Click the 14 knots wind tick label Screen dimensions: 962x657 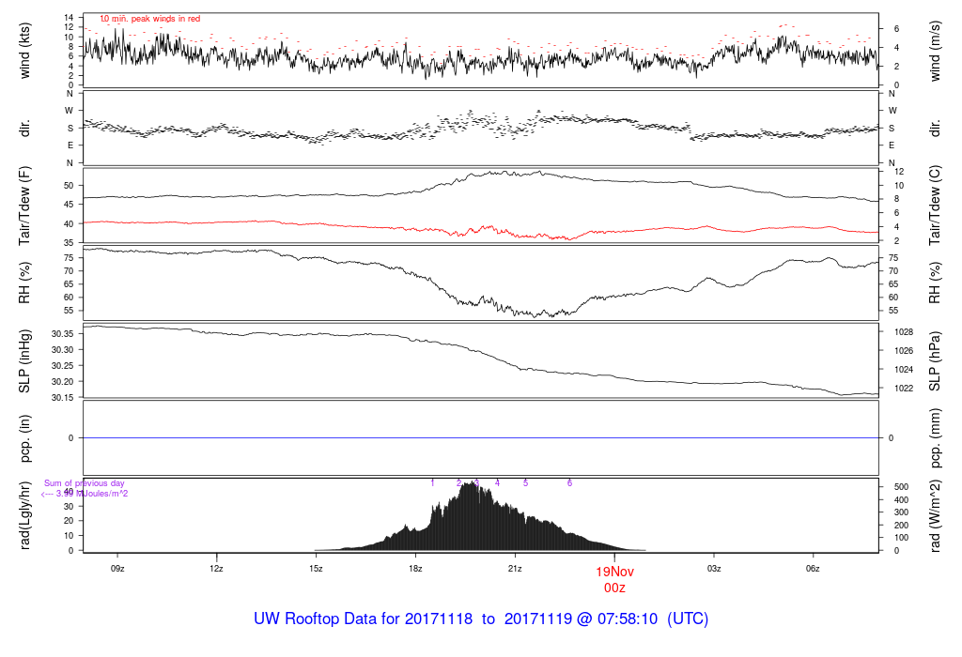click(x=69, y=18)
